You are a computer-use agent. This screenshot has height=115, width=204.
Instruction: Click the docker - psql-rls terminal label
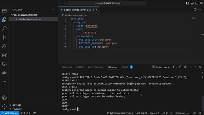[161, 67]
